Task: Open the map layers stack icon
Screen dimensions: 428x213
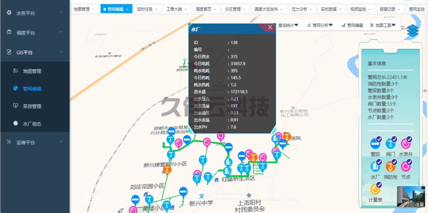Action: [x=413, y=30]
